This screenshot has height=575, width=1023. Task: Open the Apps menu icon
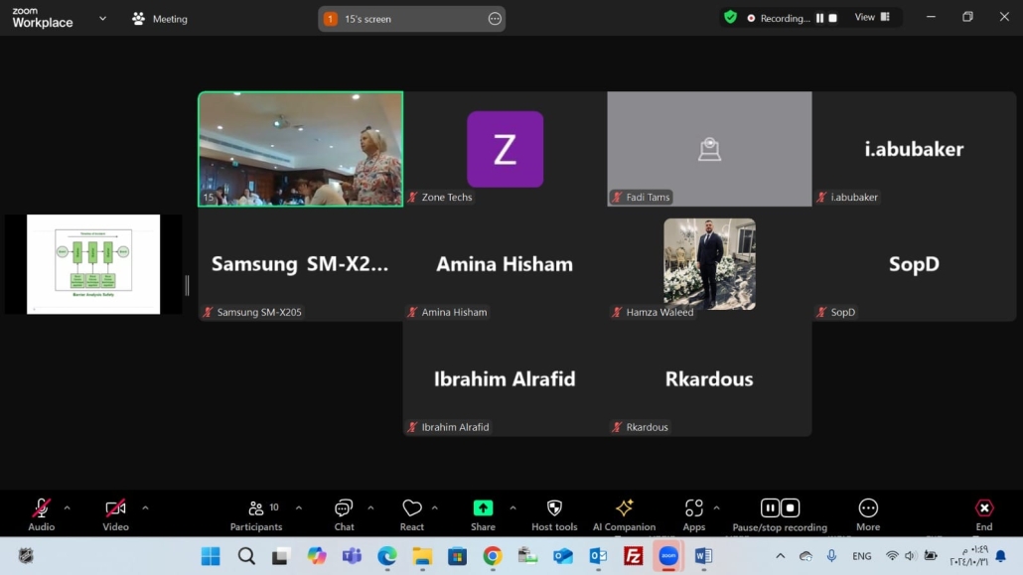tap(693, 508)
